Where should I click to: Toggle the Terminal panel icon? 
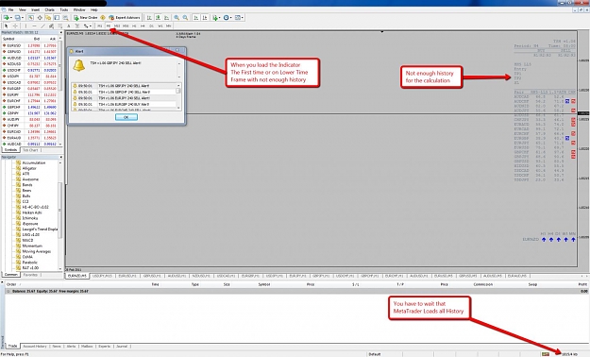pos(57,17)
